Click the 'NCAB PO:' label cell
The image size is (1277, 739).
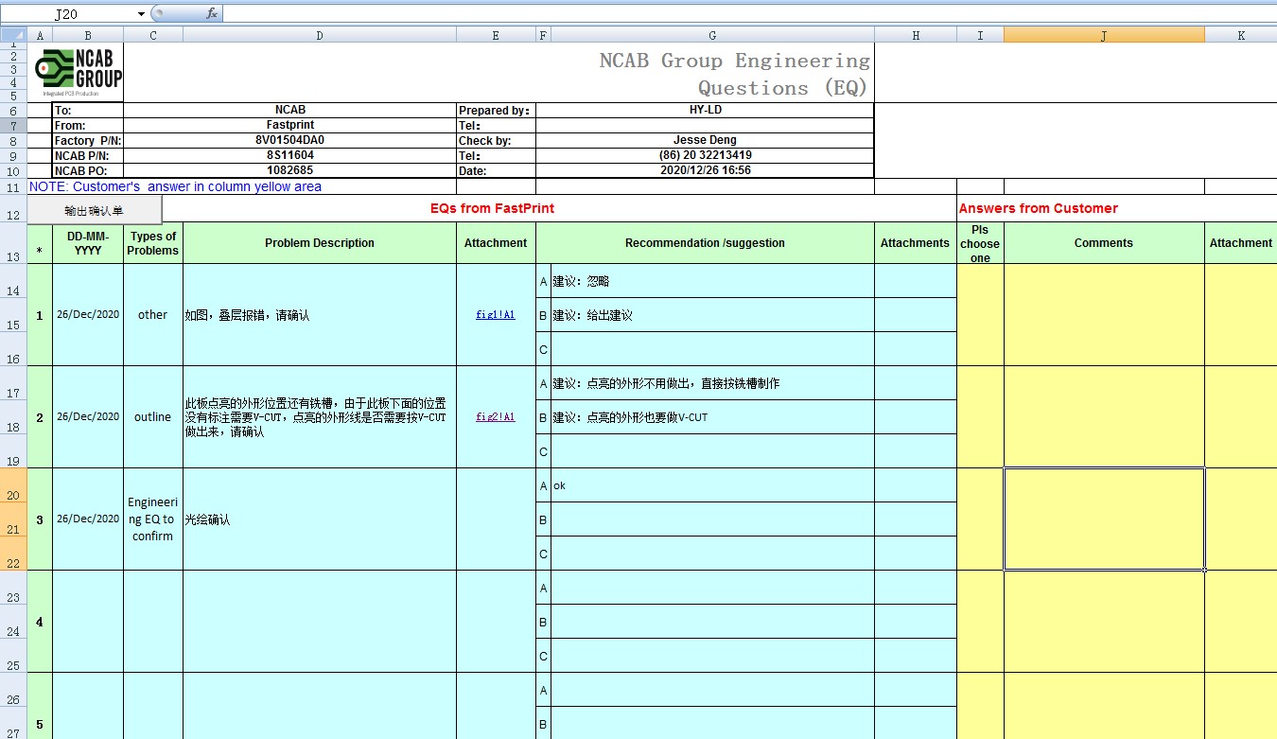(x=88, y=171)
